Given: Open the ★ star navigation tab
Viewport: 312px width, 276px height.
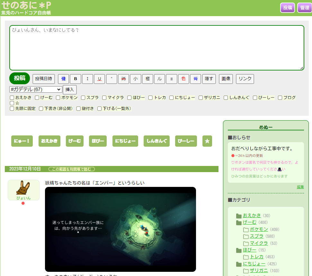Looking at the screenshot, I should (x=207, y=141).
